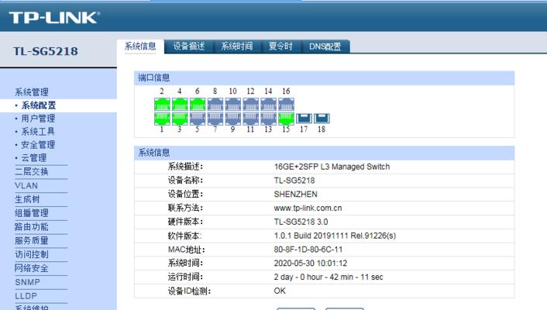Click port 2 icon in port panel
The height and width of the screenshot is (310, 547).
[x=162, y=105]
